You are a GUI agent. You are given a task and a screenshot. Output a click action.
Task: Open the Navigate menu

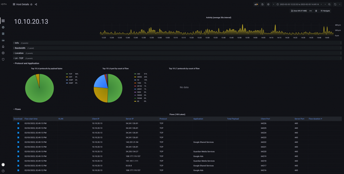(x=325, y=11)
